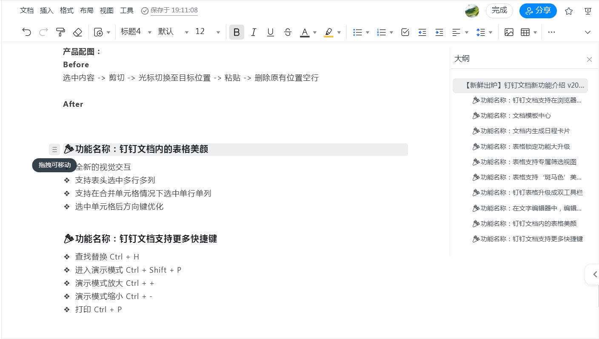Click the 功能名称:钉钉文档支持更多快捷键 heading in document
Image resolution: width=599 pixels, height=339 pixels.
tap(140, 239)
